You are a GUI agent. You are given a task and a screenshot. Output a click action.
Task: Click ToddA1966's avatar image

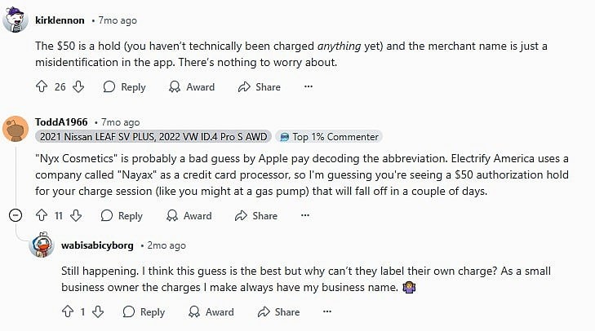[x=18, y=128]
